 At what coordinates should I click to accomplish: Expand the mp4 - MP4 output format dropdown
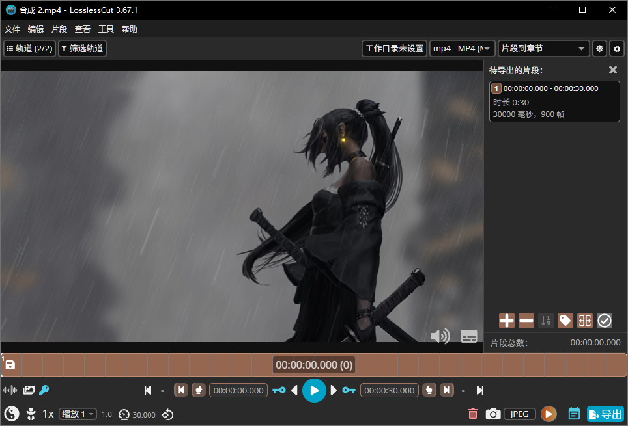[462, 48]
